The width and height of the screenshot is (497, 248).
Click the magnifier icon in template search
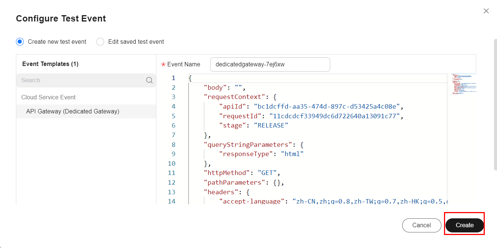click(x=149, y=80)
